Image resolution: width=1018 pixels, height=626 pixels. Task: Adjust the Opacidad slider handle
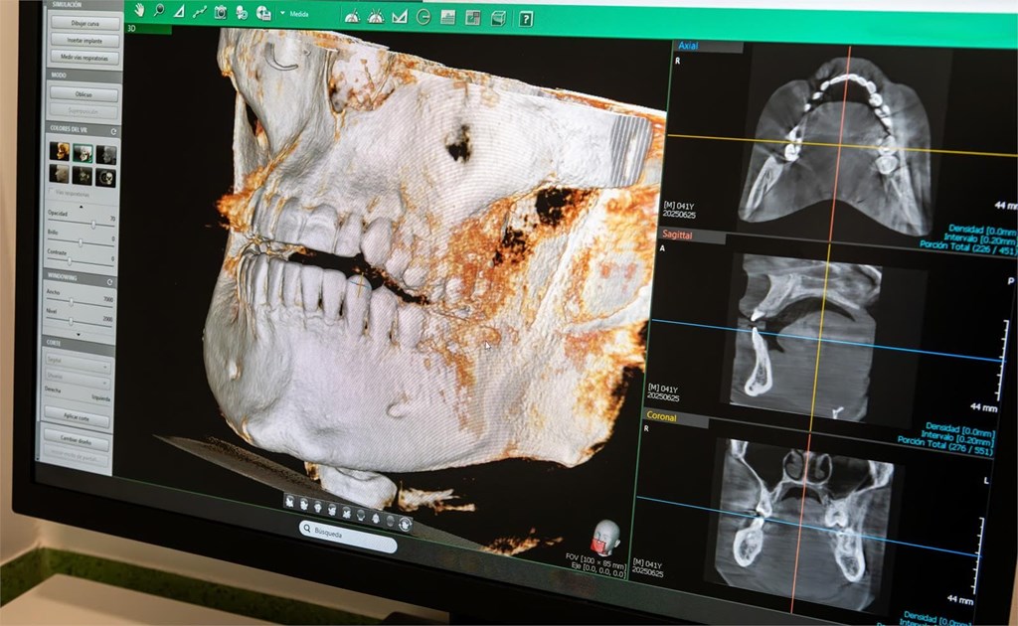point(93,224)
